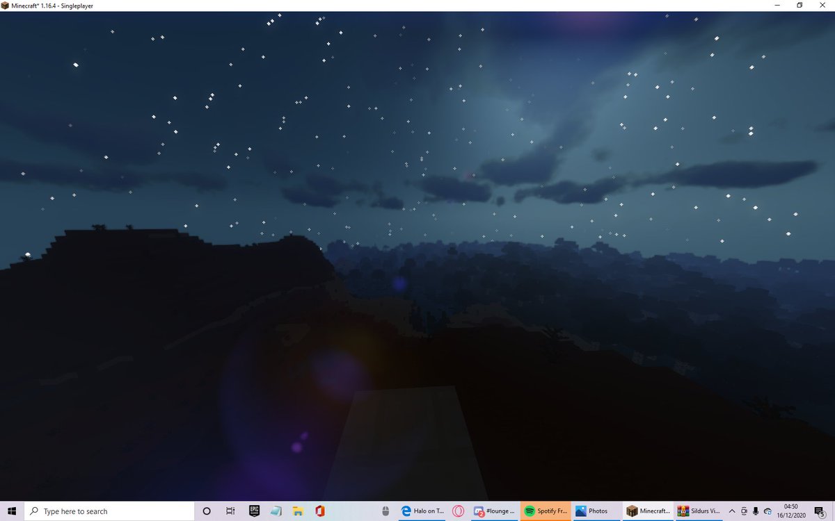The height and width of the screenshot is (521, 835).
Task: Open the microphone tray icon
Action: [756, 511]
